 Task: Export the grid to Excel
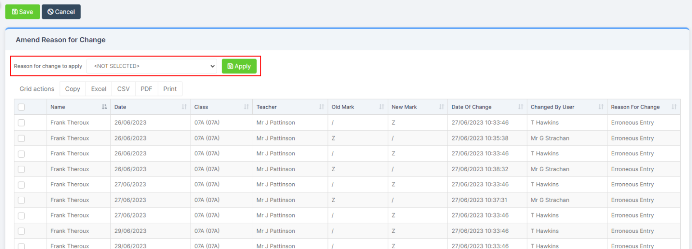coord(99,89)
